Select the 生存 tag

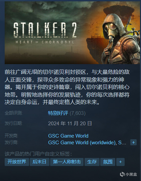[92, 162]
